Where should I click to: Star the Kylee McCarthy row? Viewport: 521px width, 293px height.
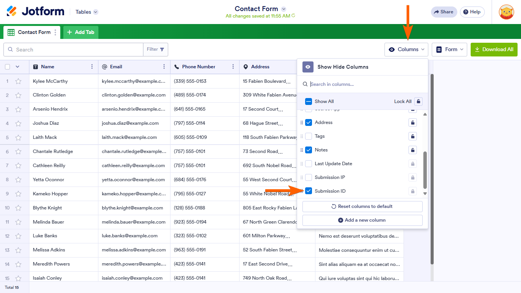pyautogui.click(x=18, y=81)
